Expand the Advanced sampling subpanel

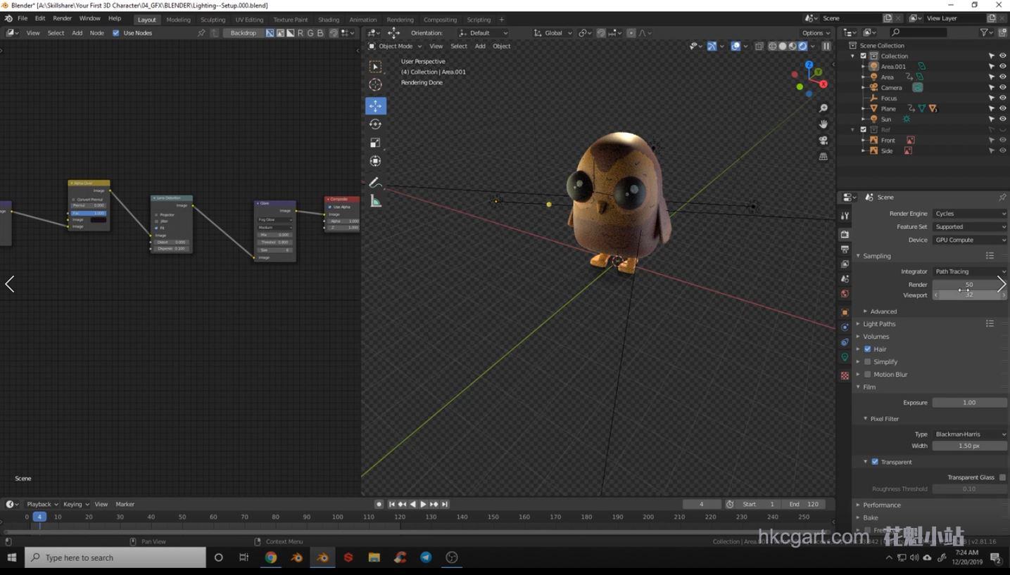(883, 311)
